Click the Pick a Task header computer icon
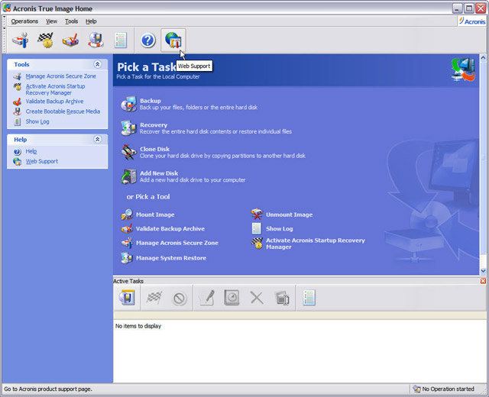The width and height of the screenshot is (489, 397). pyautogui.click(x=463, y=69)
